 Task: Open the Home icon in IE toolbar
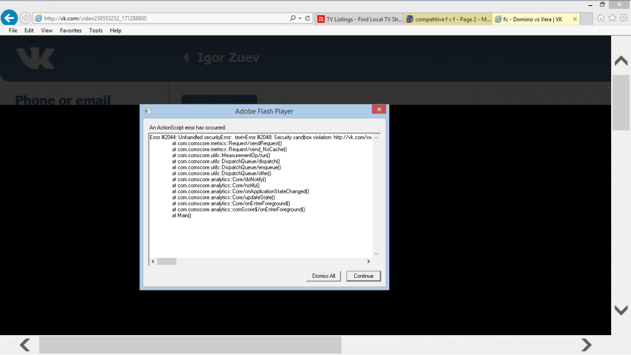(x=601, y=18)
